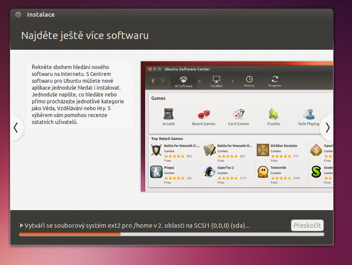
Task: Select the Board Games dice icon
Action: click(x=203, y=114)
